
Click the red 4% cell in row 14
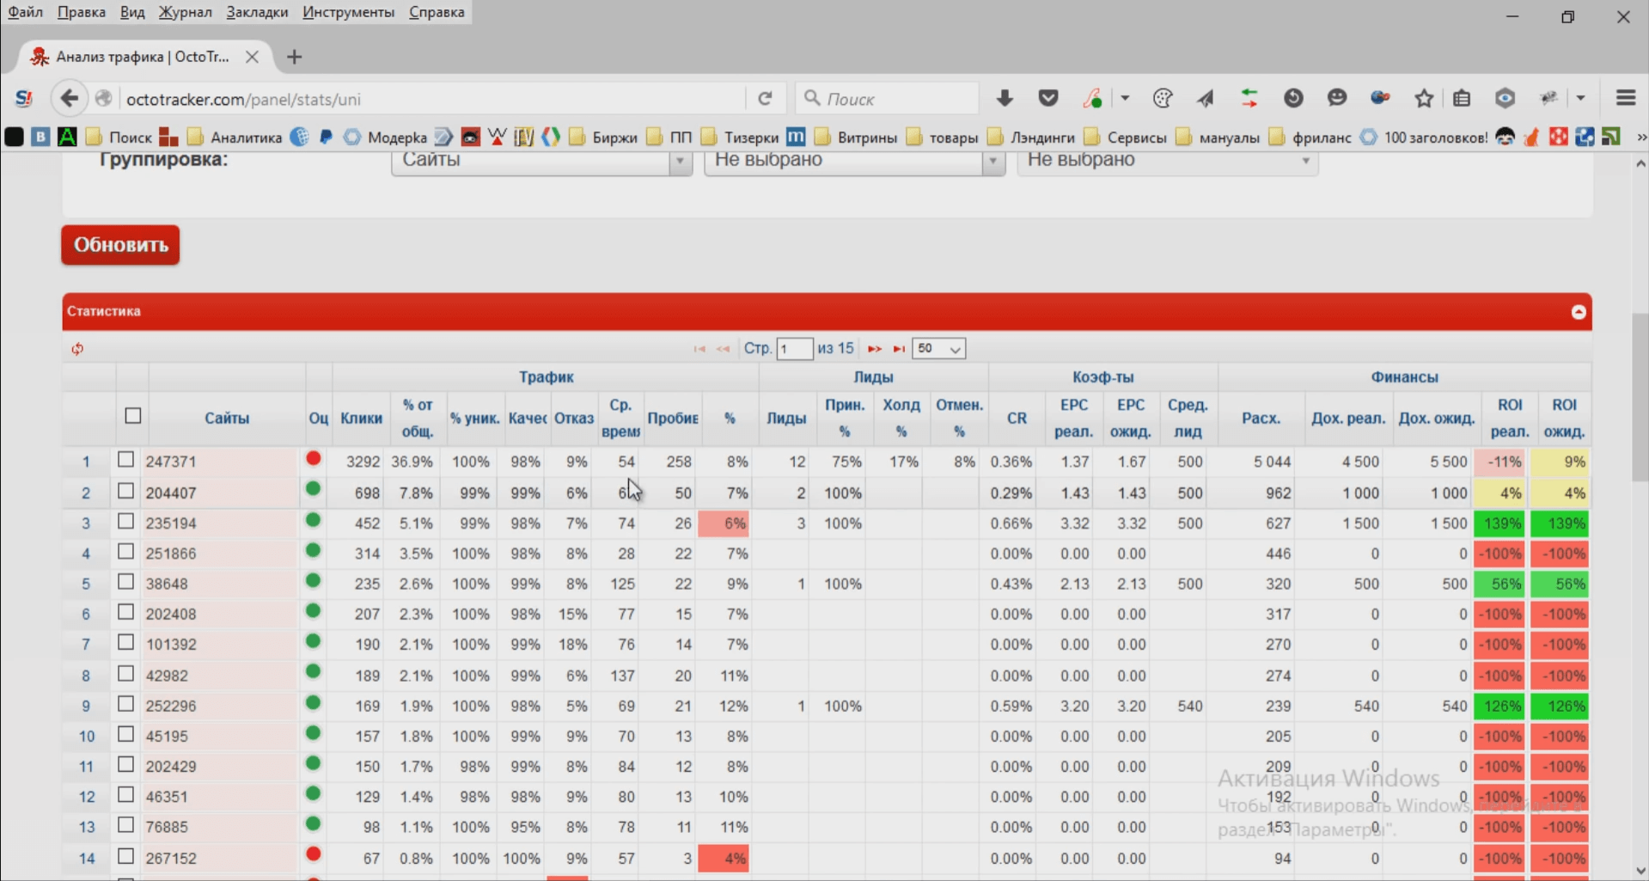click(x=724, y=858)
